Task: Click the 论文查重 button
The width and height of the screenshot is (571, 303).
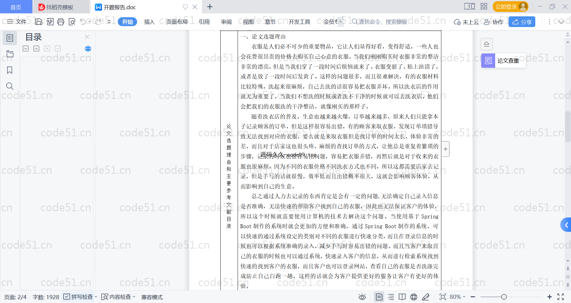Action: [x=503, y=61]
